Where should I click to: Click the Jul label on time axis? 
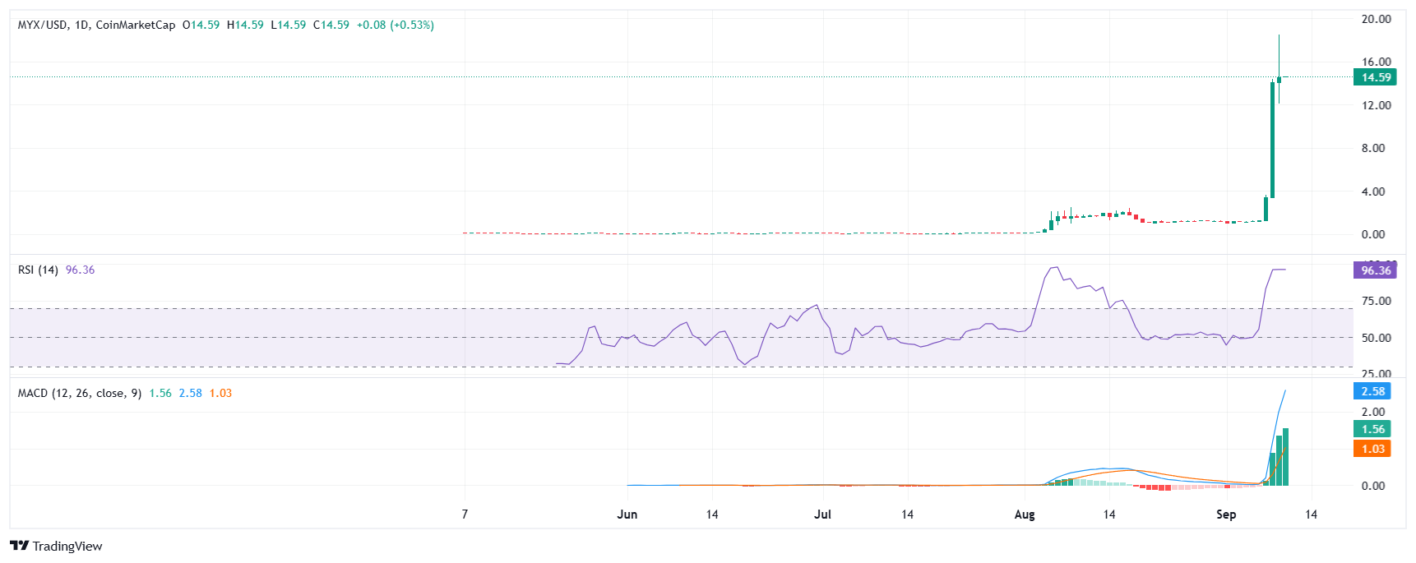pos(822,515)
